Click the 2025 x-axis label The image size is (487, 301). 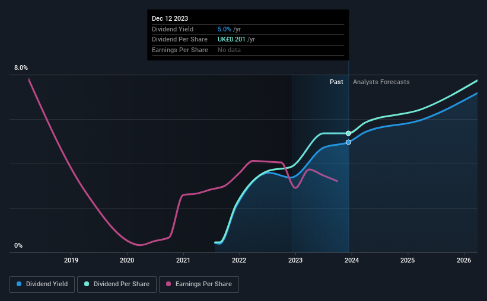coord(408,260)
